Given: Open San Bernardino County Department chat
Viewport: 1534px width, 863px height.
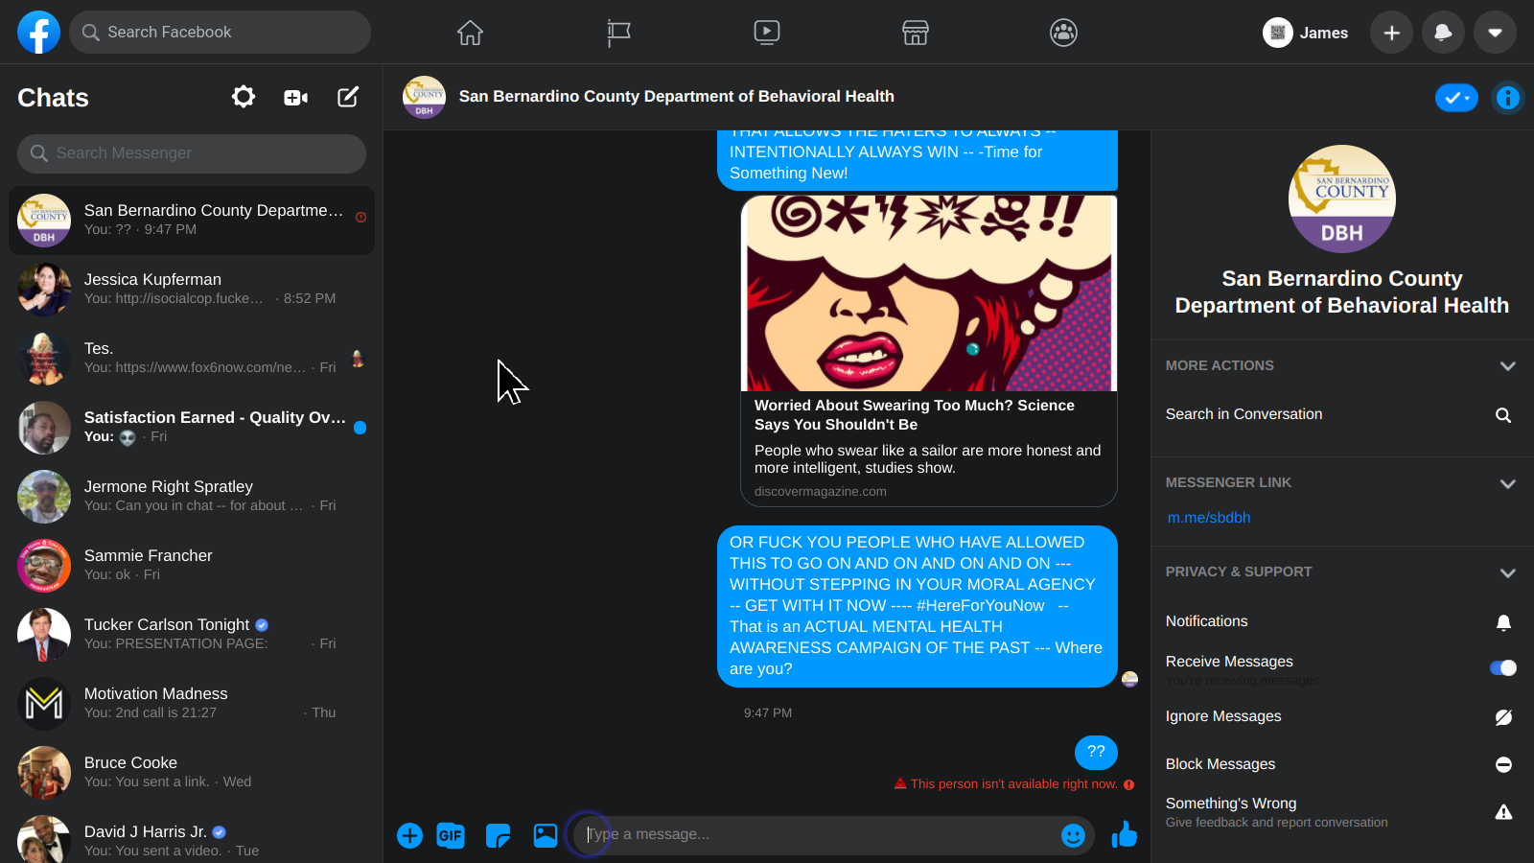Looking at the screenshot, I should (x=192, y=221).
